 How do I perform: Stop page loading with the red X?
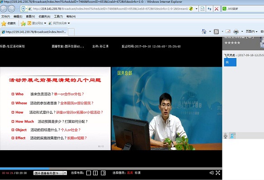[217, 9]
